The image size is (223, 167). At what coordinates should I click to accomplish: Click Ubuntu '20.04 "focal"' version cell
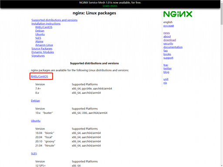pos(44,137)
